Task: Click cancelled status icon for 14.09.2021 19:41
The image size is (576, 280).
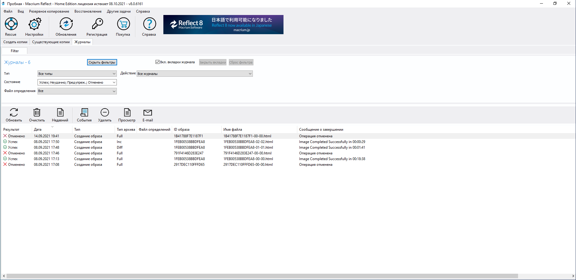Action: (x=5, y=136)
